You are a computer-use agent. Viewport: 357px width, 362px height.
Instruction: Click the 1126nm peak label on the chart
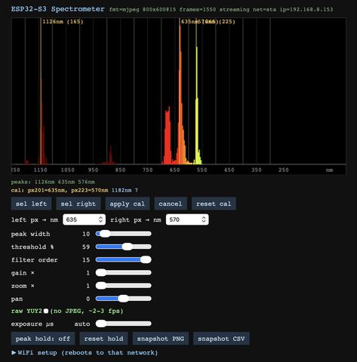click(x=63, y=22)
